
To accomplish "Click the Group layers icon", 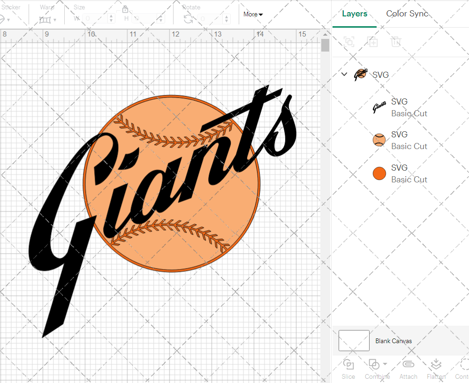I will (349, 42).
